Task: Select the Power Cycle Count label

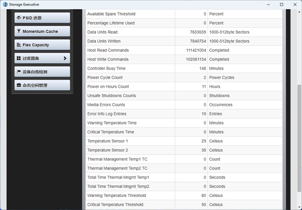Action: click(105, 77)
